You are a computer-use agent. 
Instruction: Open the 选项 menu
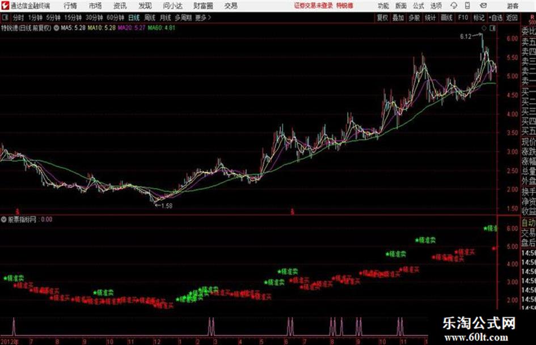point(436,6)
